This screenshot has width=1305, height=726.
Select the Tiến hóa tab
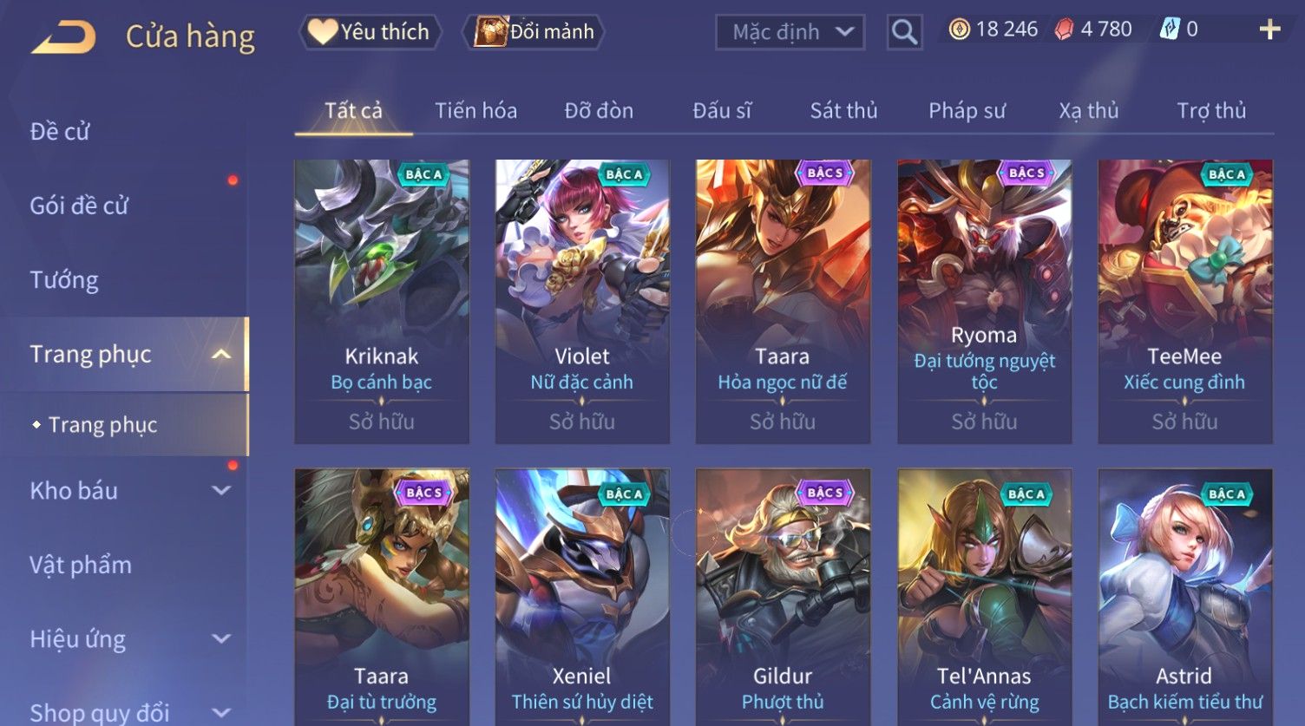[475, 111]
